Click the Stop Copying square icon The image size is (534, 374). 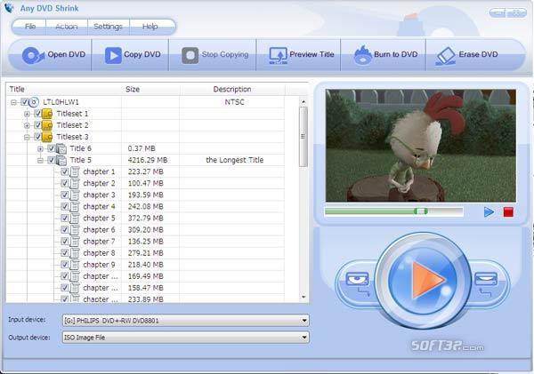(190, 55)
